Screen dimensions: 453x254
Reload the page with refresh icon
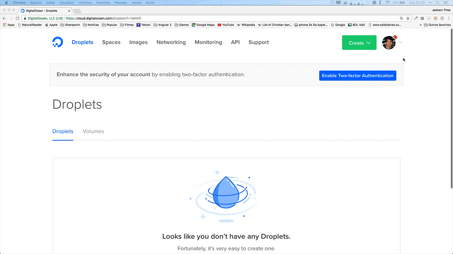[x=17, y=18]
